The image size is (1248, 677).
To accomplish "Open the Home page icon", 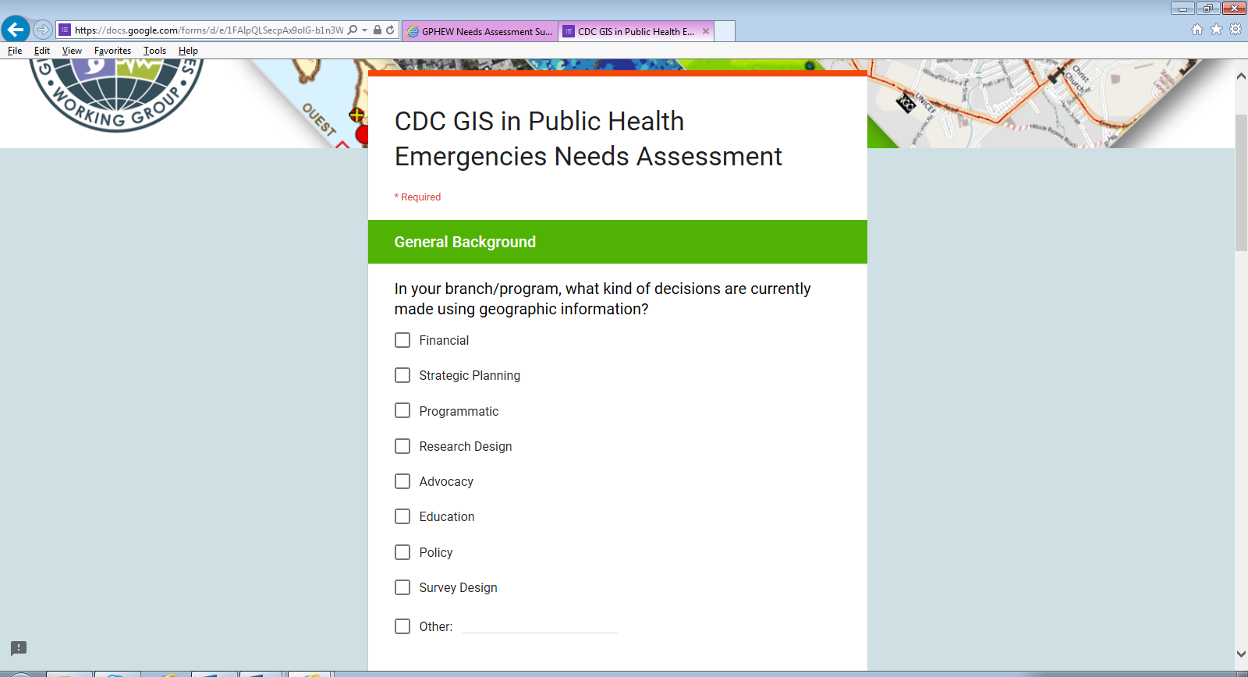I will [x=1197, y=30].
